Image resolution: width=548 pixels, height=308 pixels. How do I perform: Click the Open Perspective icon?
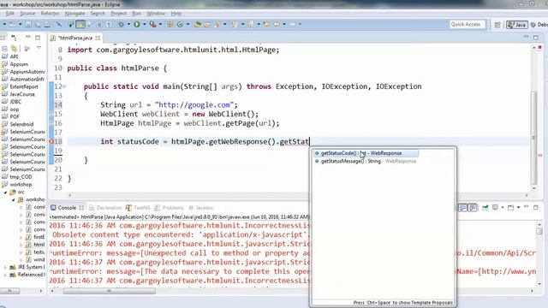[x=497, y=25]
